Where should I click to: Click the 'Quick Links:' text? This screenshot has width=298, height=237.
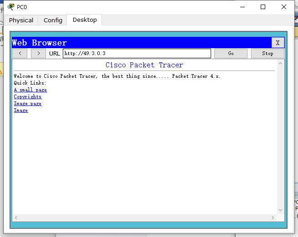coord(30,83)
